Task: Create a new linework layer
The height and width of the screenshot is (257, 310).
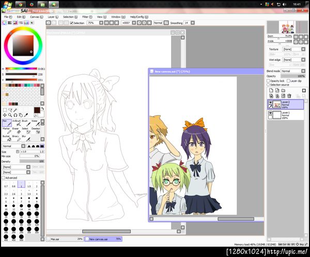Action: (277, 90)
